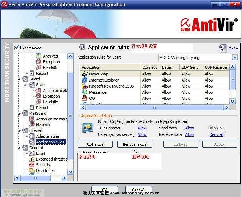Click the Extended threat warning icon
The height and width of the screenshot is (197, 242).
32,159
